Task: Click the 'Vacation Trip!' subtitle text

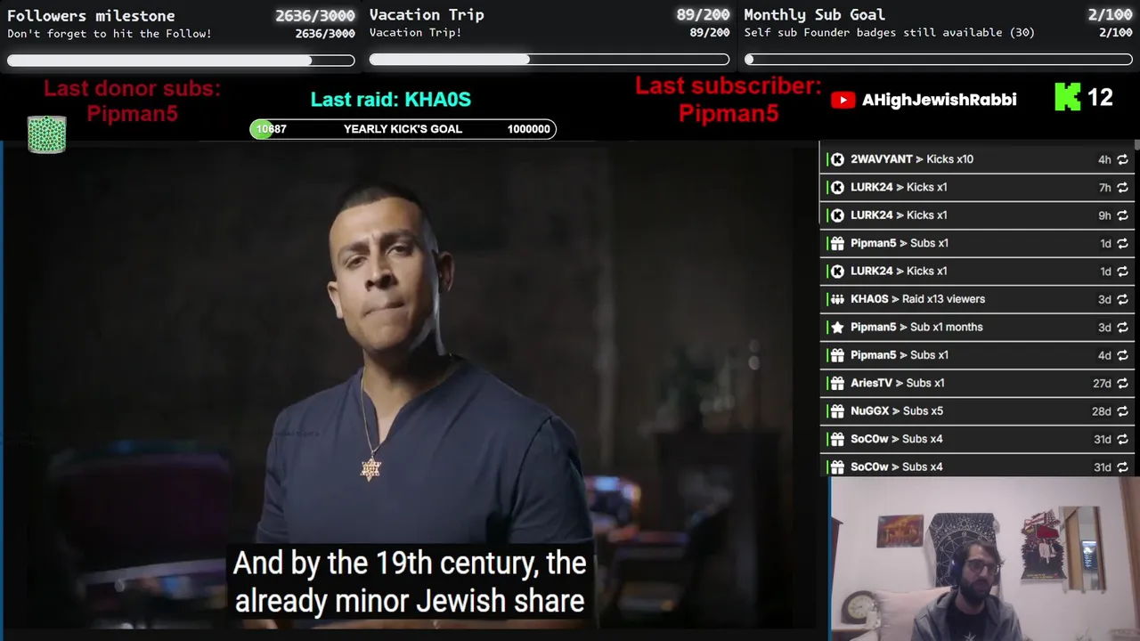Action: click(415, 33)
